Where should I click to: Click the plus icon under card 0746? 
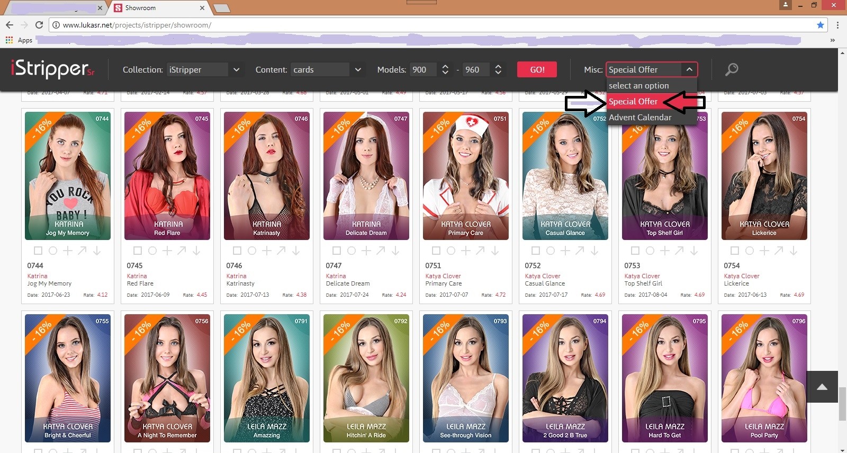(x=266, y=251)
